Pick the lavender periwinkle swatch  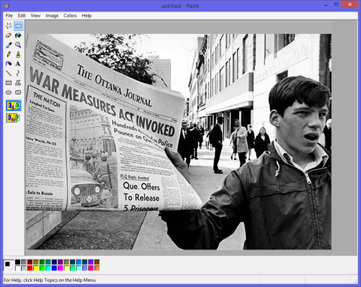[x=84, y=268]
